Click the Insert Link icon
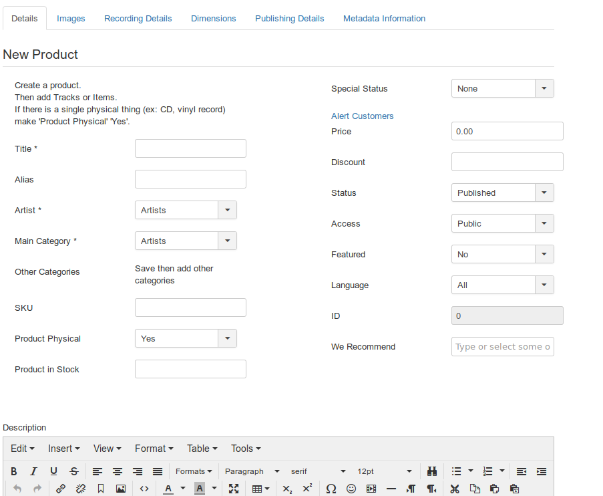The height and width of the screenshot is (496, 603). (61, 489)
